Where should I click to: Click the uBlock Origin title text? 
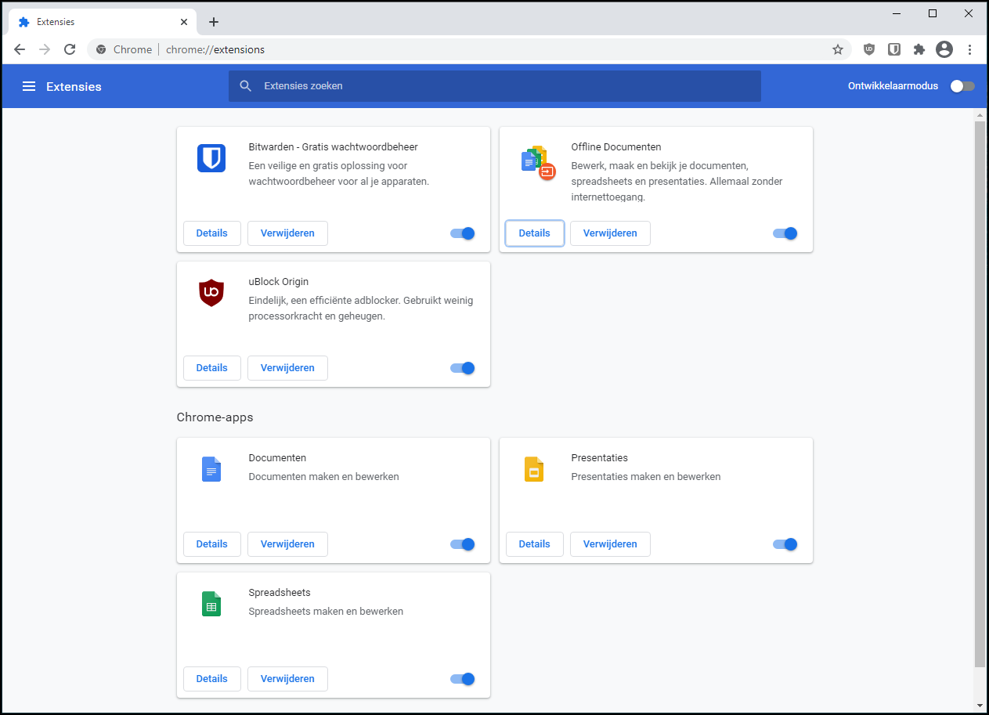coord(280,282)
